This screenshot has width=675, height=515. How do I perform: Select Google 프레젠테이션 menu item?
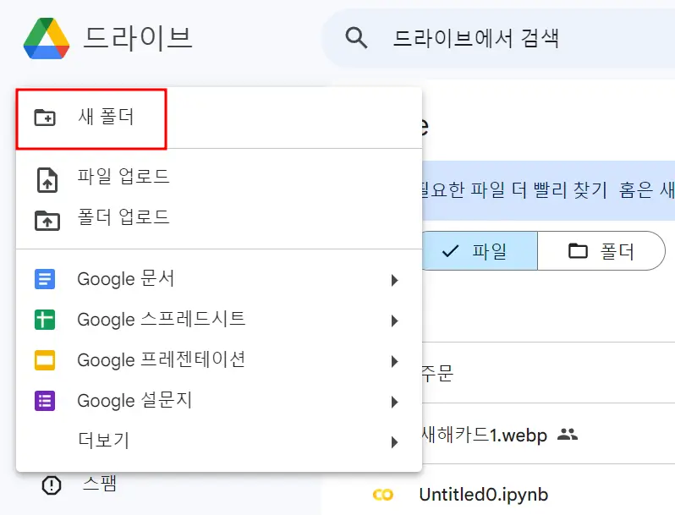pos(219,360)
